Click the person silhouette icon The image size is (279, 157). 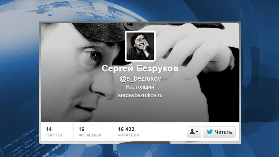[192, 132]
